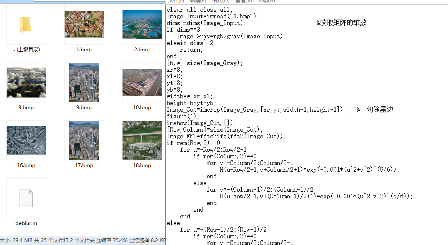Click the line 'Image_FFT=fftshift(fft2(Image_Cut));'
The width and height of the screenshot is (448, 245).
pos(226,136)
